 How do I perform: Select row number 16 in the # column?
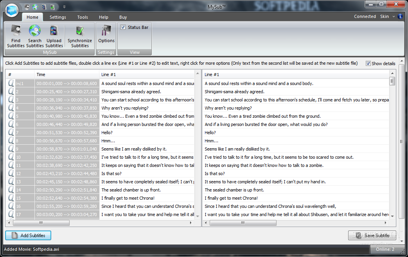coord(25,206)
